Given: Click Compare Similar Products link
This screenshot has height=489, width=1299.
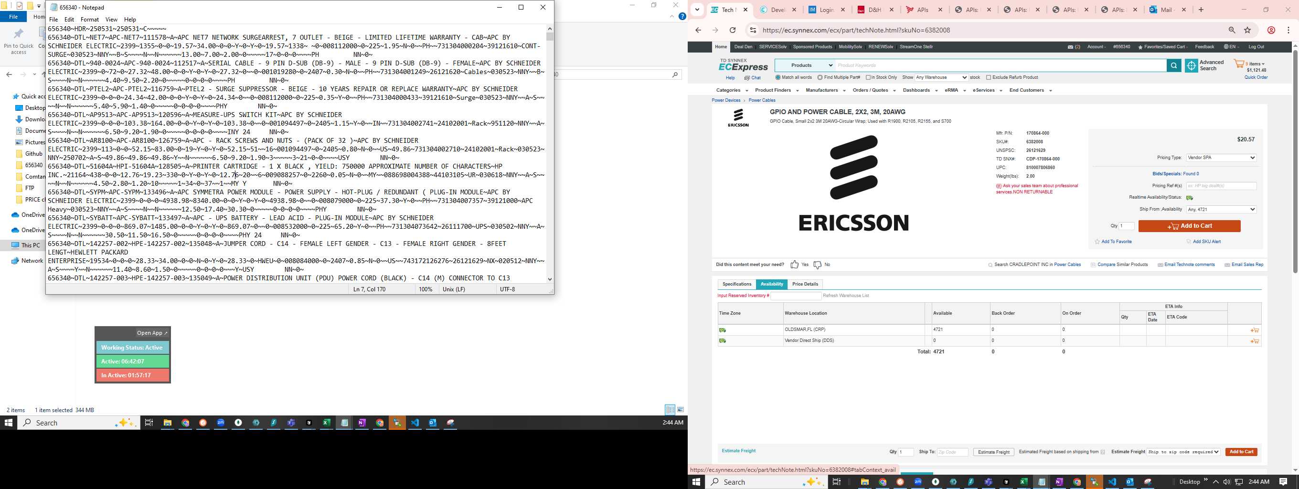Looking at the screenshot, I should click(1119, 265).
